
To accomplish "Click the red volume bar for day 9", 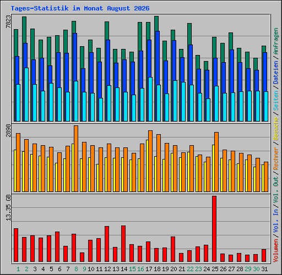I will [82, 257].
